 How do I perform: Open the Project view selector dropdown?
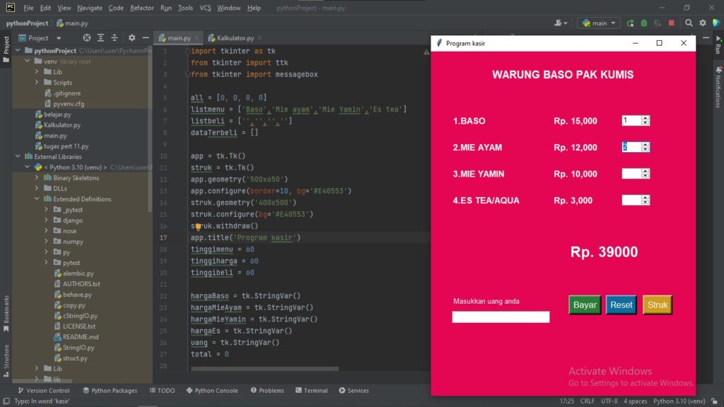40,38
